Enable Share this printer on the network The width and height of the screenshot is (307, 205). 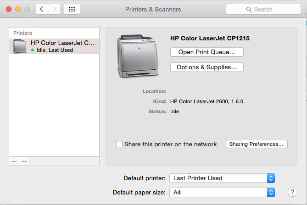(x=119, y=144)
